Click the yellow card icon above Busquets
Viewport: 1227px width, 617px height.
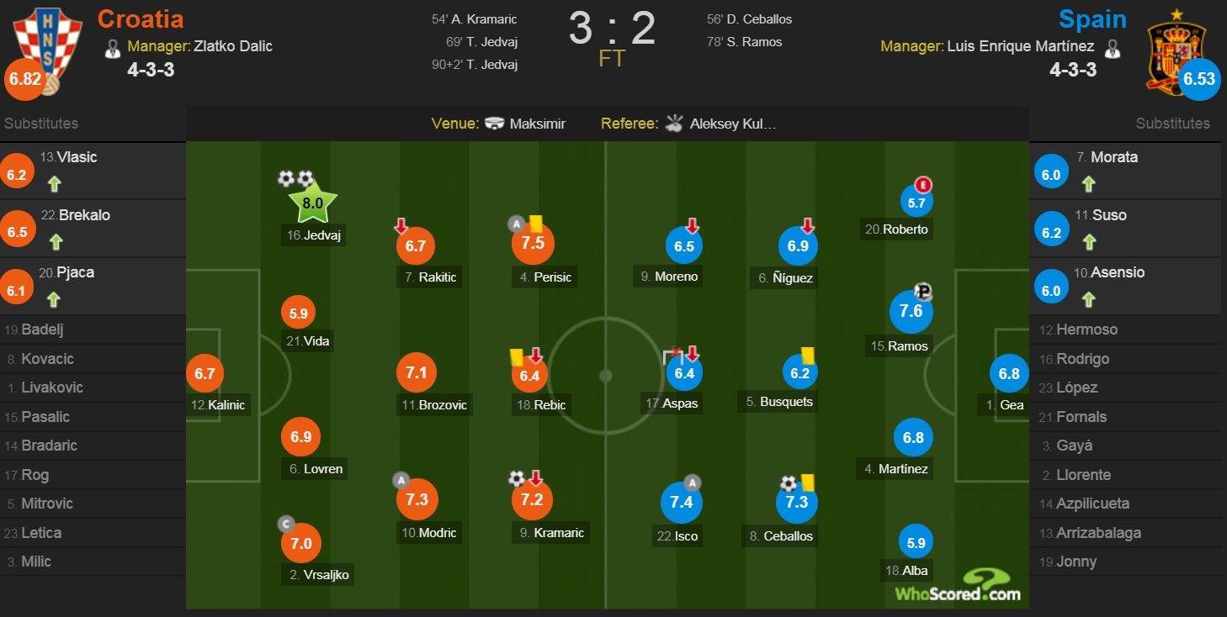(807, 356)
